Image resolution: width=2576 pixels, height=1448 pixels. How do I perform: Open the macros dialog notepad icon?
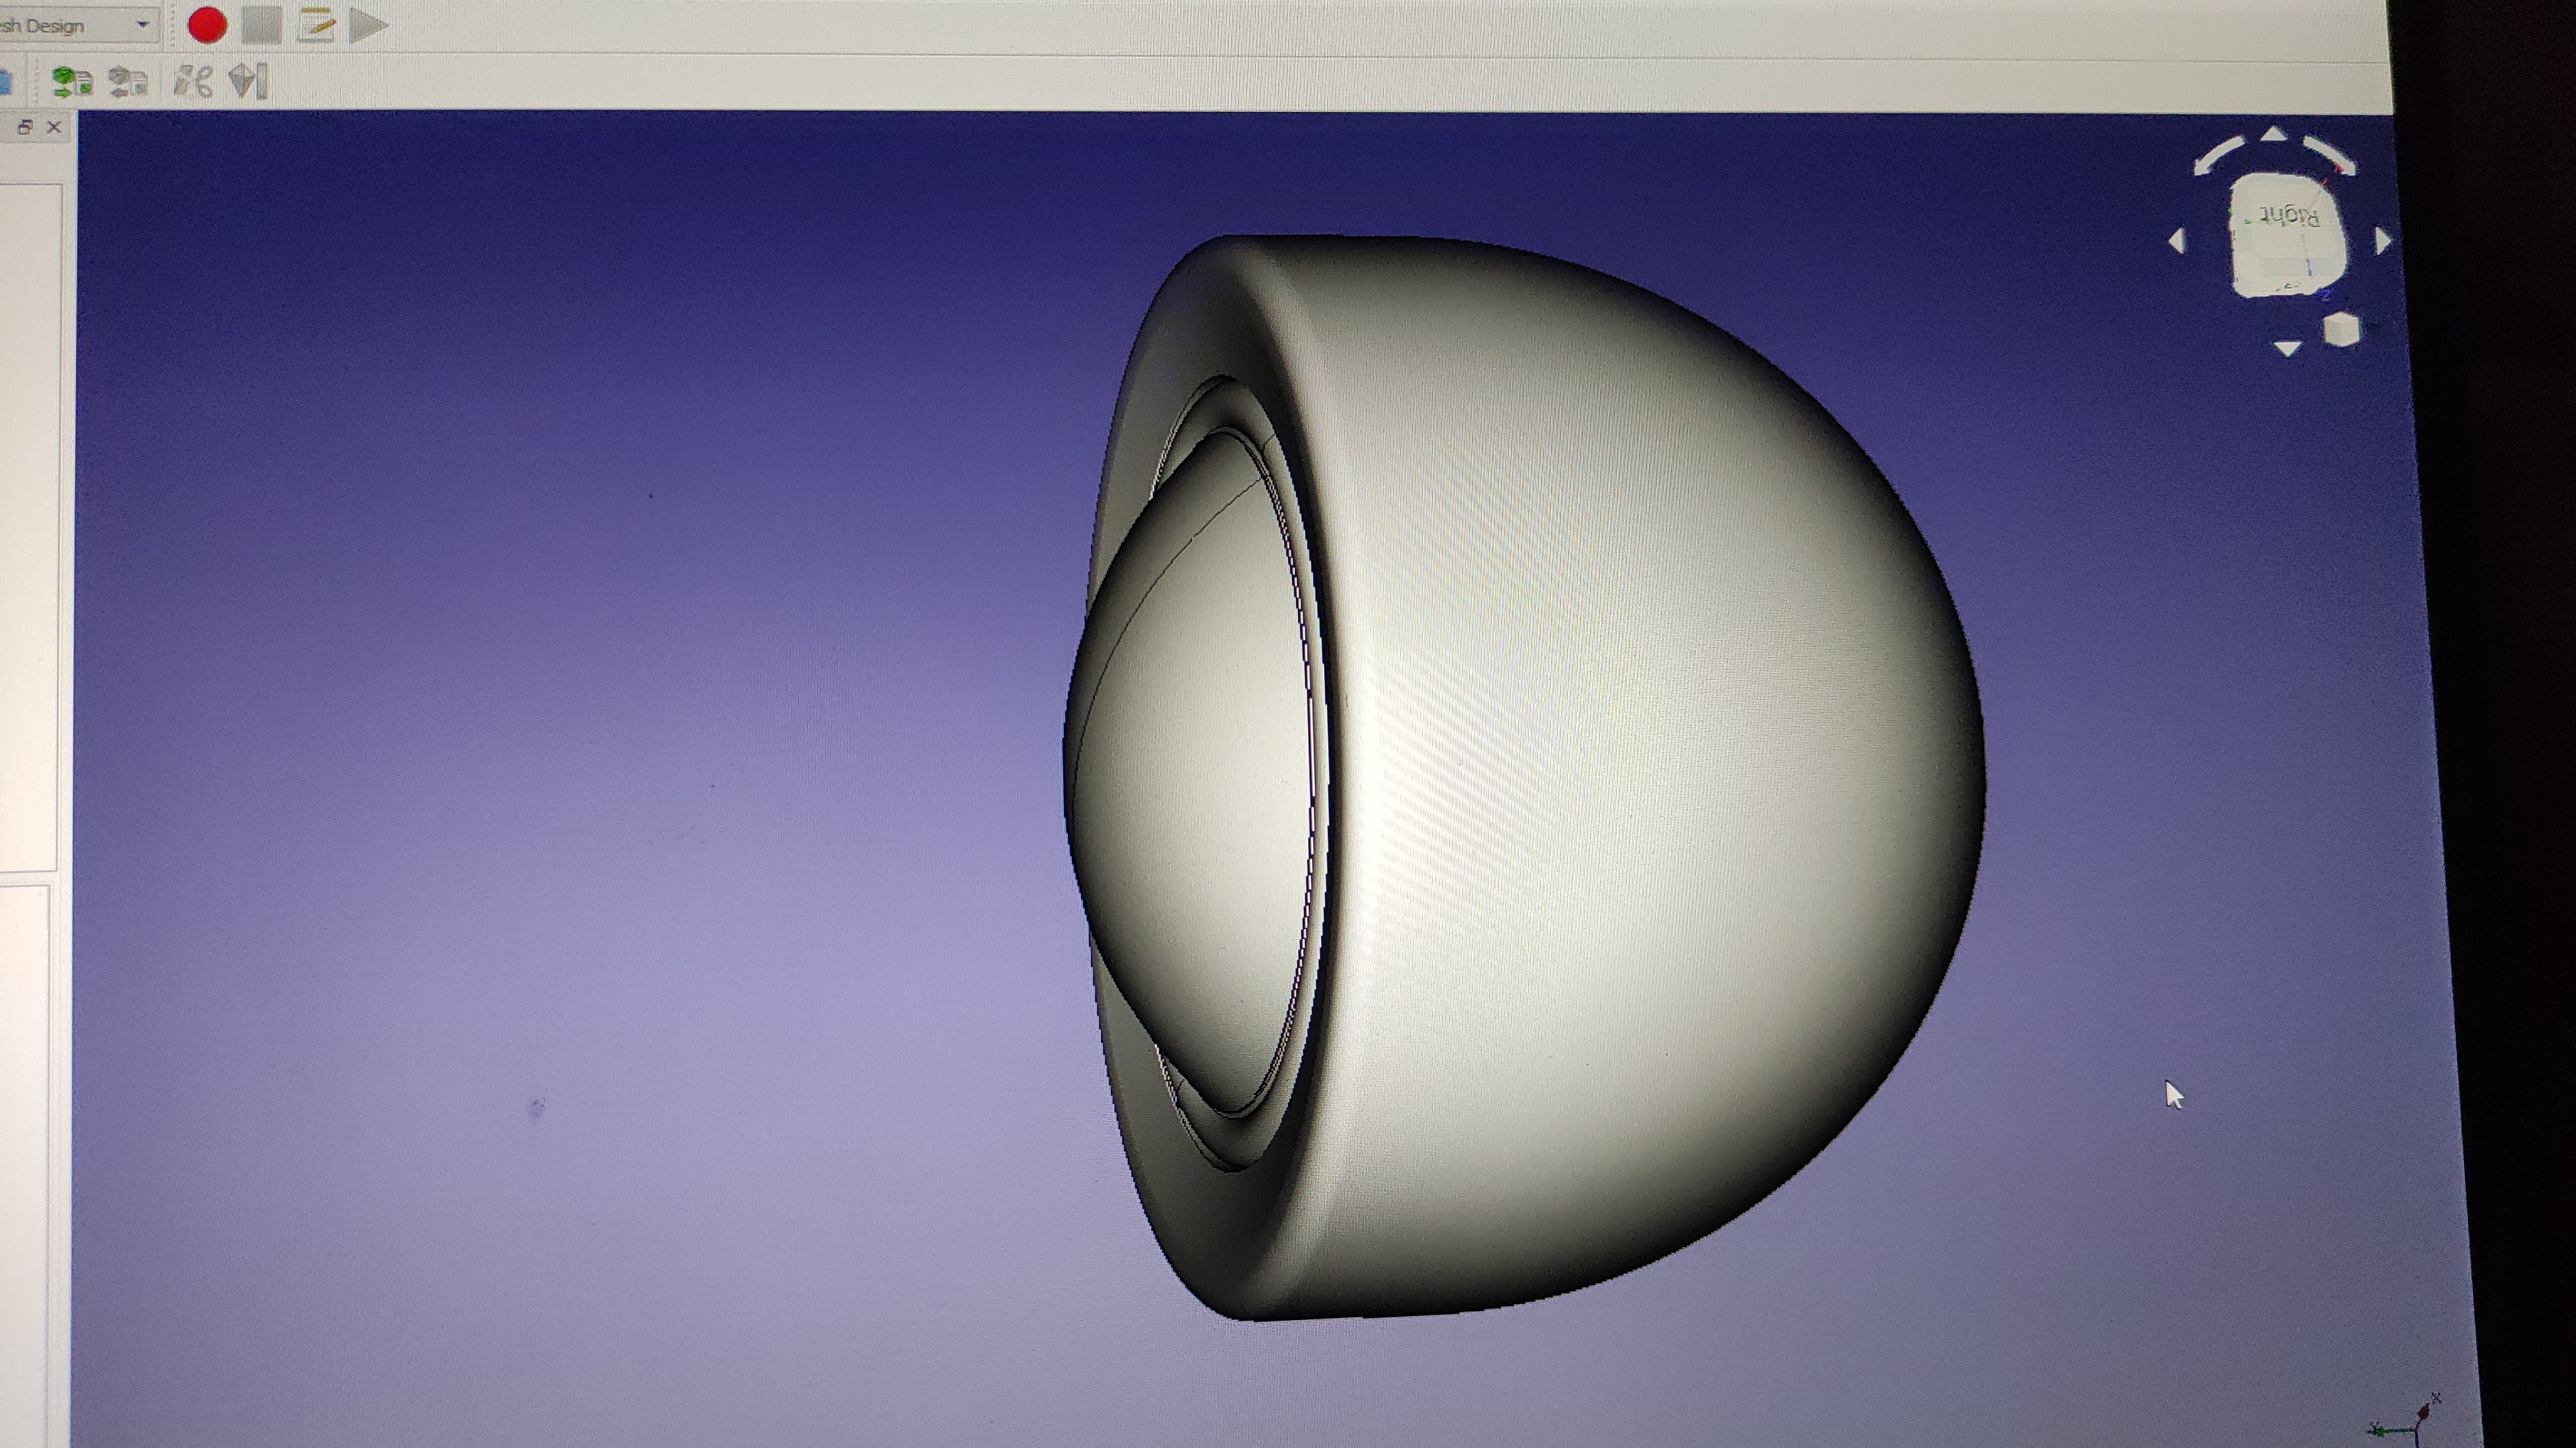tap(316, 25)
